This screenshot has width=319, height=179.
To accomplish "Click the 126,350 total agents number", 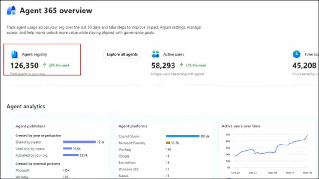I will point(24,66).
